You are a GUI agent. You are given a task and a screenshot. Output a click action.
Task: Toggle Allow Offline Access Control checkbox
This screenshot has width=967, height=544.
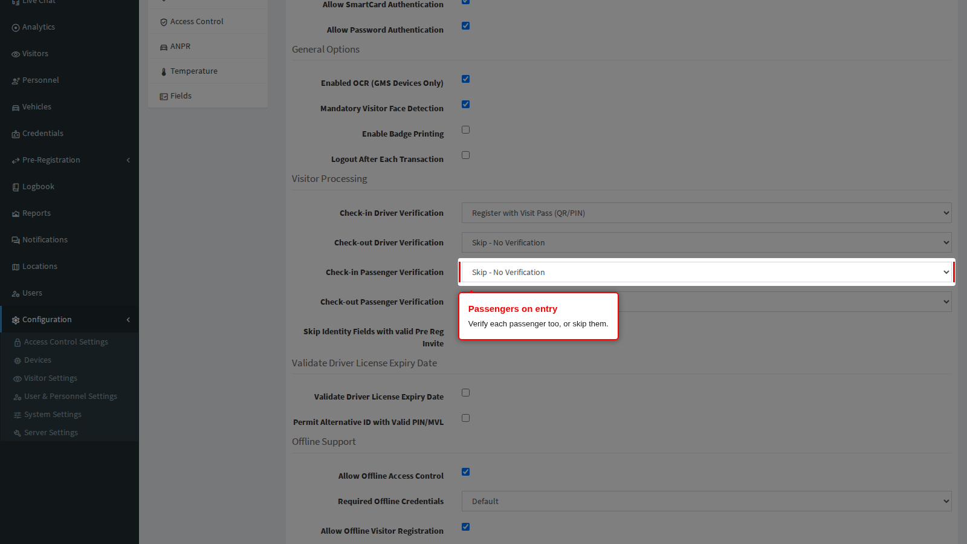tap(465, 471)
